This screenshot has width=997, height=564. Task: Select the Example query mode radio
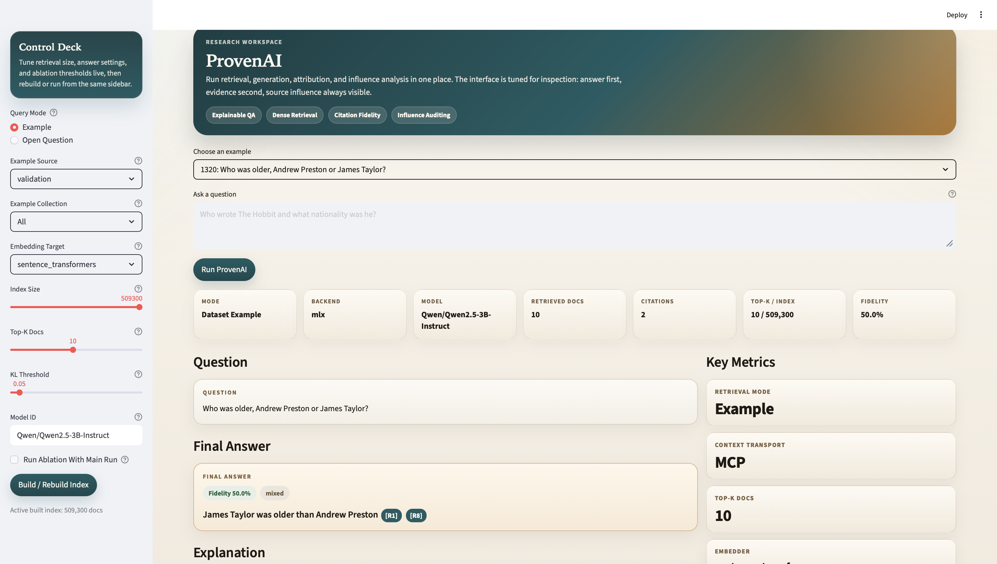point(14,127)
